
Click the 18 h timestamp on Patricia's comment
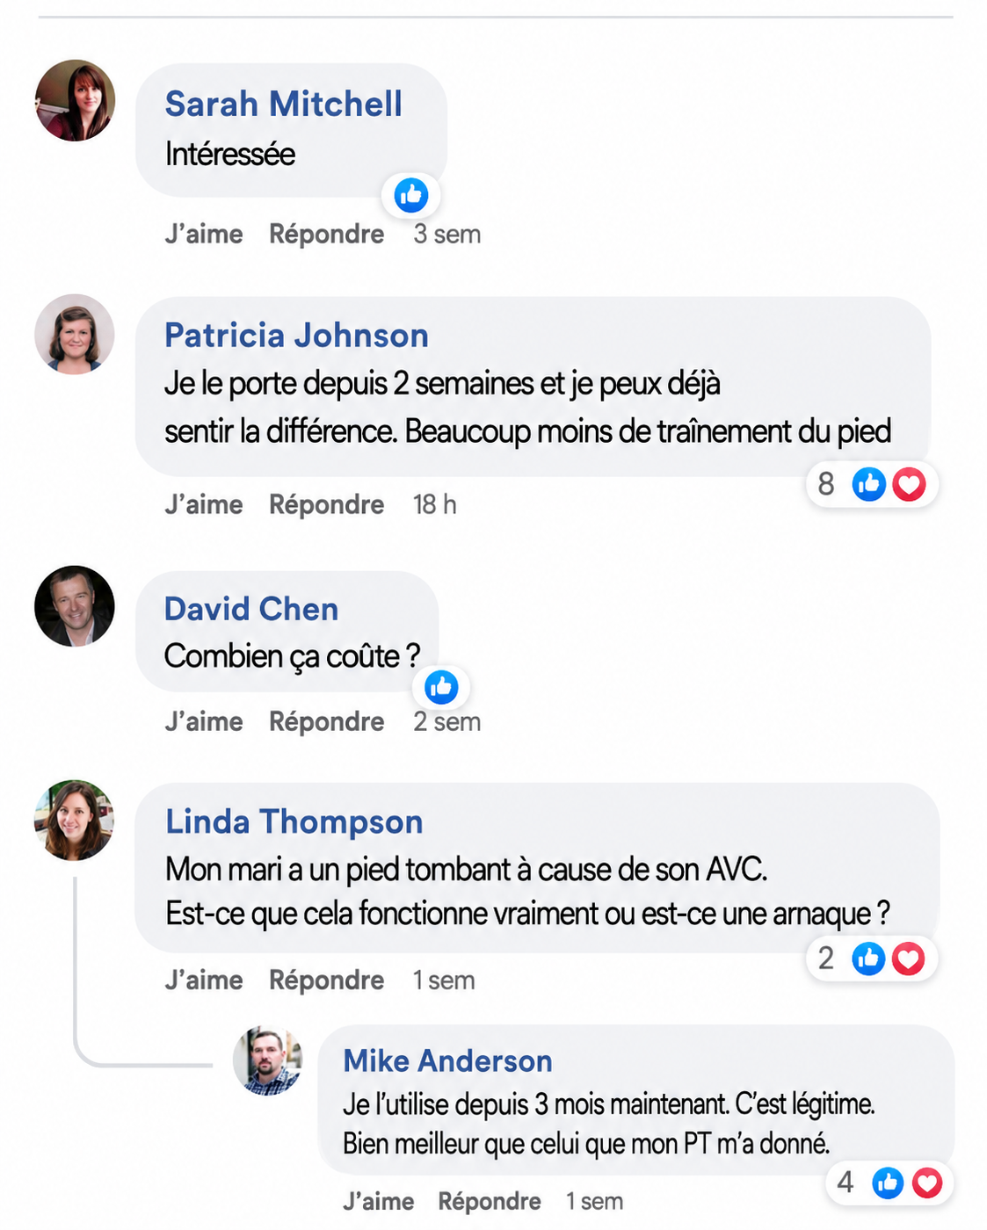(x=435, y=504)
